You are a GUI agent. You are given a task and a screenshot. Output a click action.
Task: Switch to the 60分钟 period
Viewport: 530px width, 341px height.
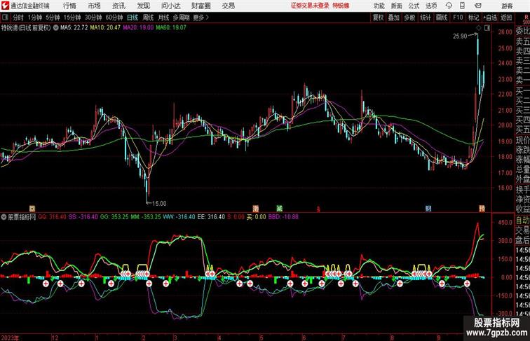click(x=114, y=18)
